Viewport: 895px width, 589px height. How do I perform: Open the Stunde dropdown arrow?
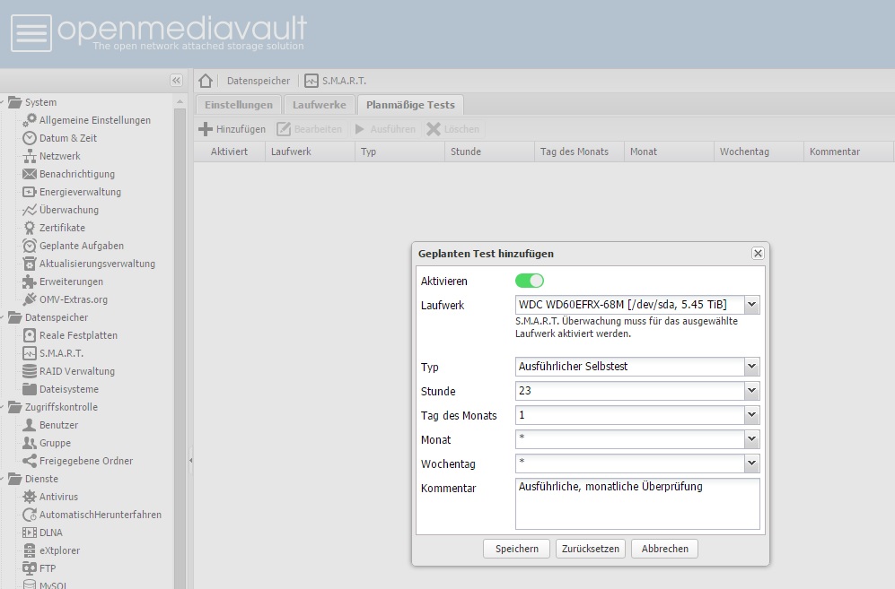(751, 391)
